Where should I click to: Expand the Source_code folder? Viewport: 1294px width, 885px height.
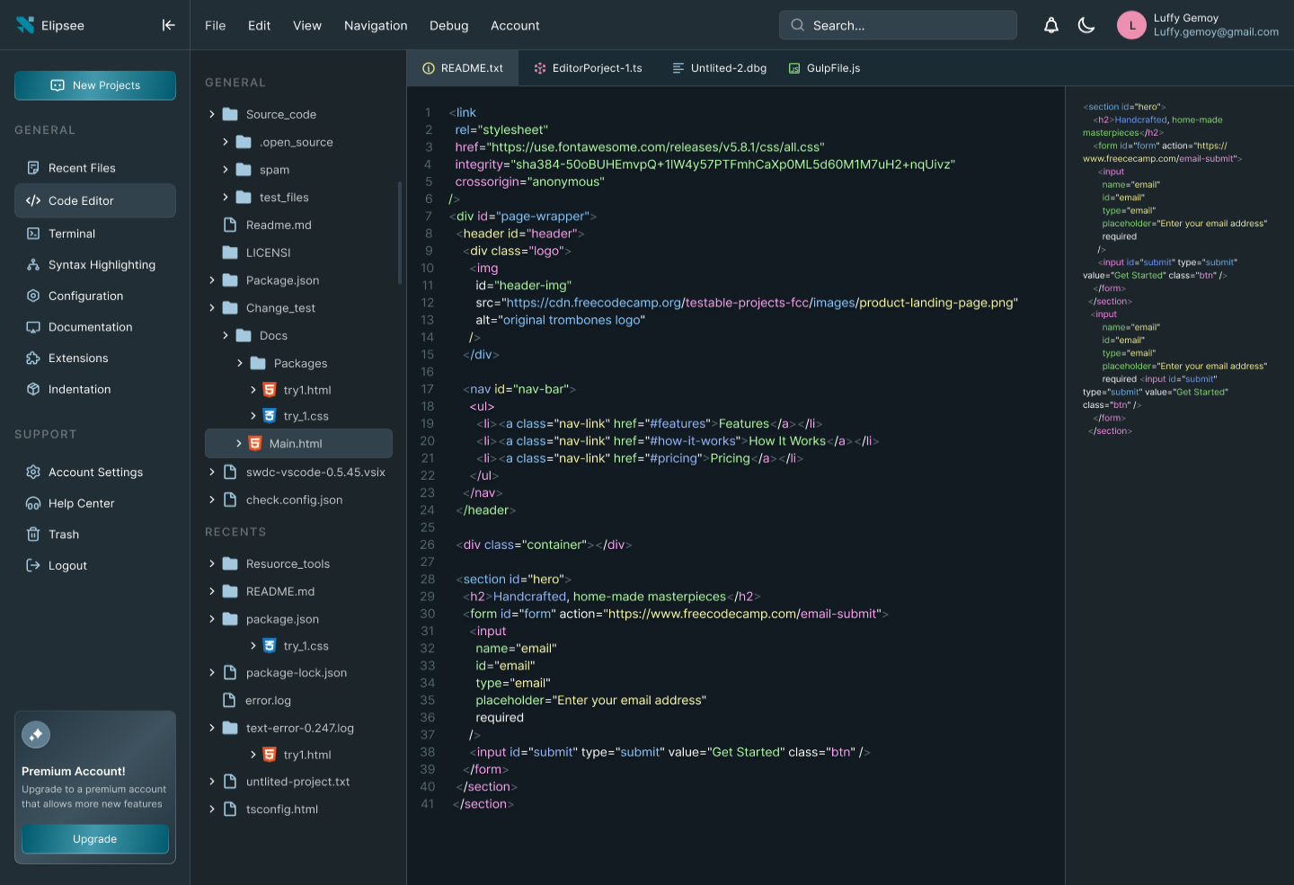click(x=212, y=115)
